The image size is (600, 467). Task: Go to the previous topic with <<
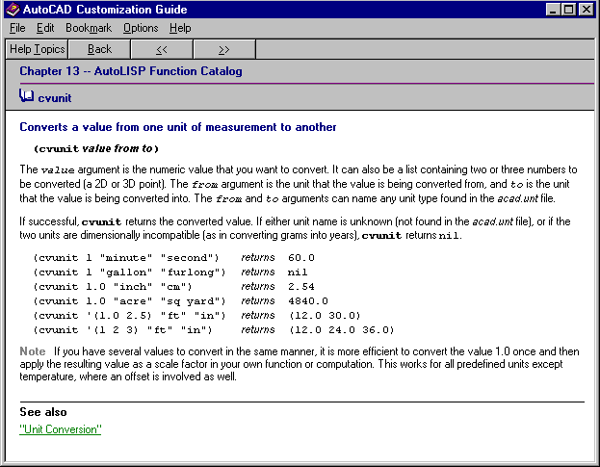(161, 49)
